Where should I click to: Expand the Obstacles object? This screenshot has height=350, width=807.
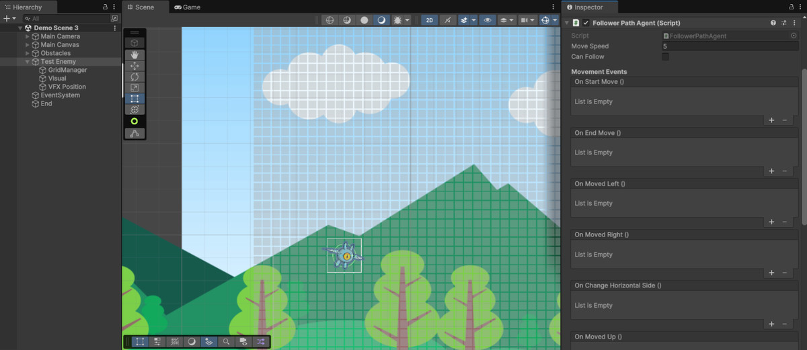[28, 53]
